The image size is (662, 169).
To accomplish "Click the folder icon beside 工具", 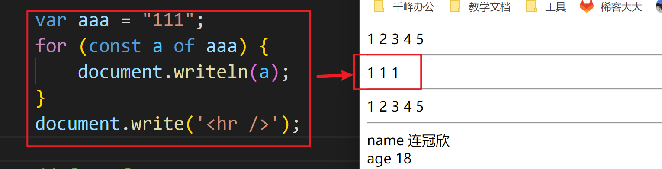I will click(x=531, y=6).
